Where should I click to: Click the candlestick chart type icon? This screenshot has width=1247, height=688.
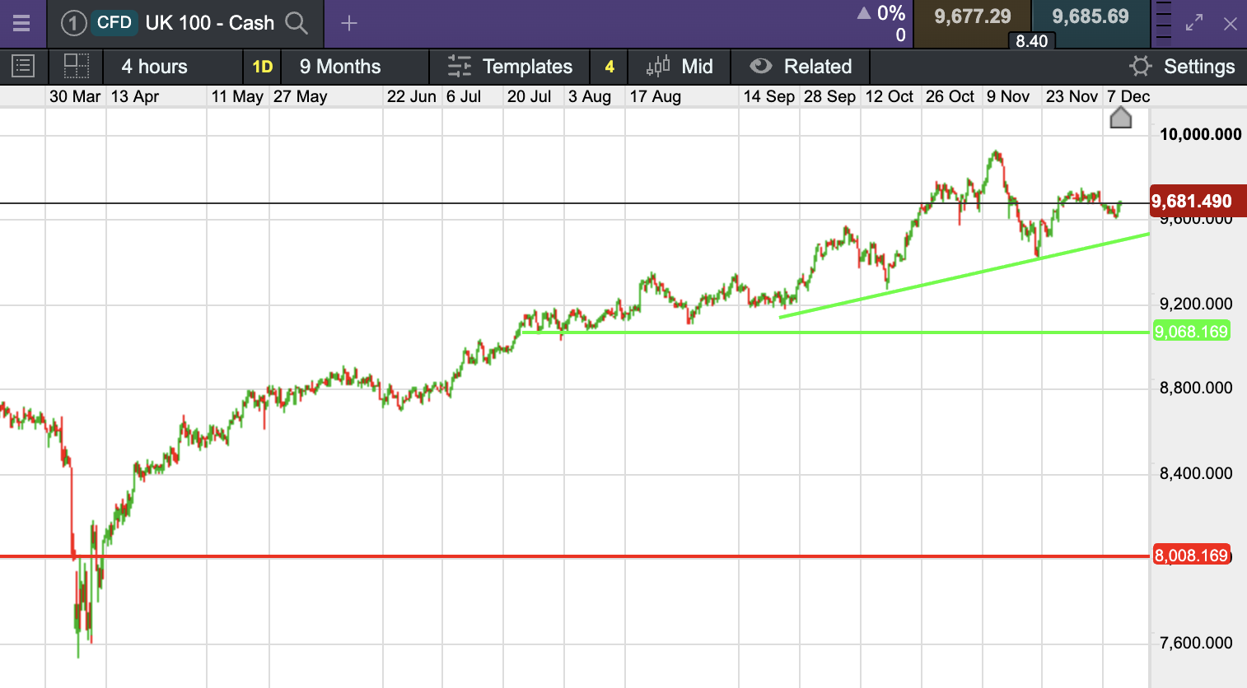tap(658, 66)
